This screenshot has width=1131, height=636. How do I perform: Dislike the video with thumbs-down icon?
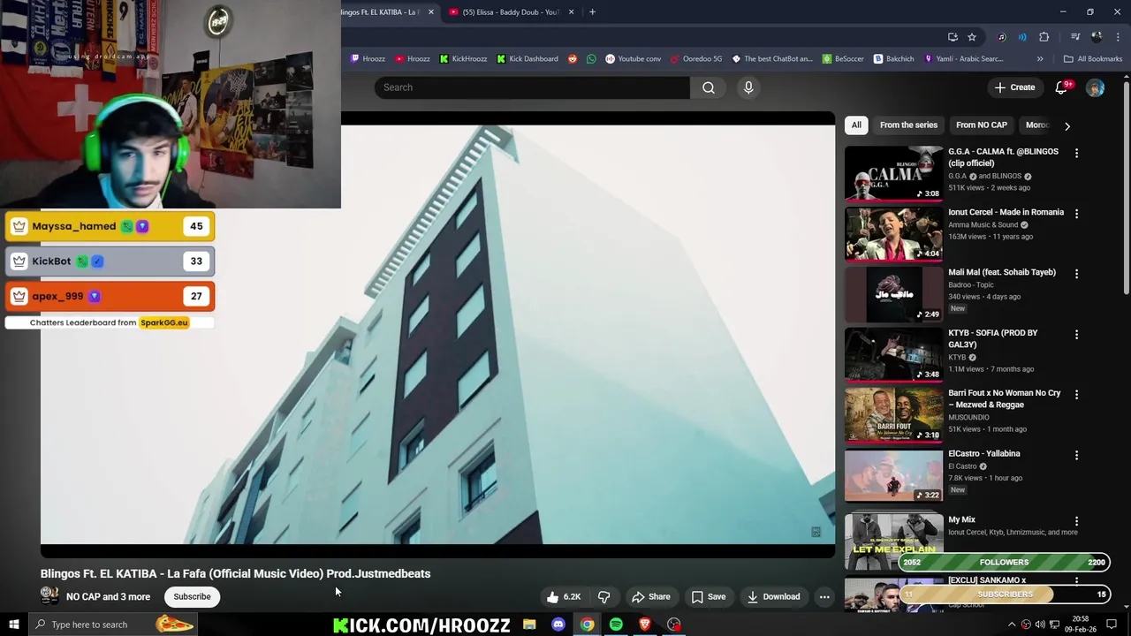click(x=603, y=596)
